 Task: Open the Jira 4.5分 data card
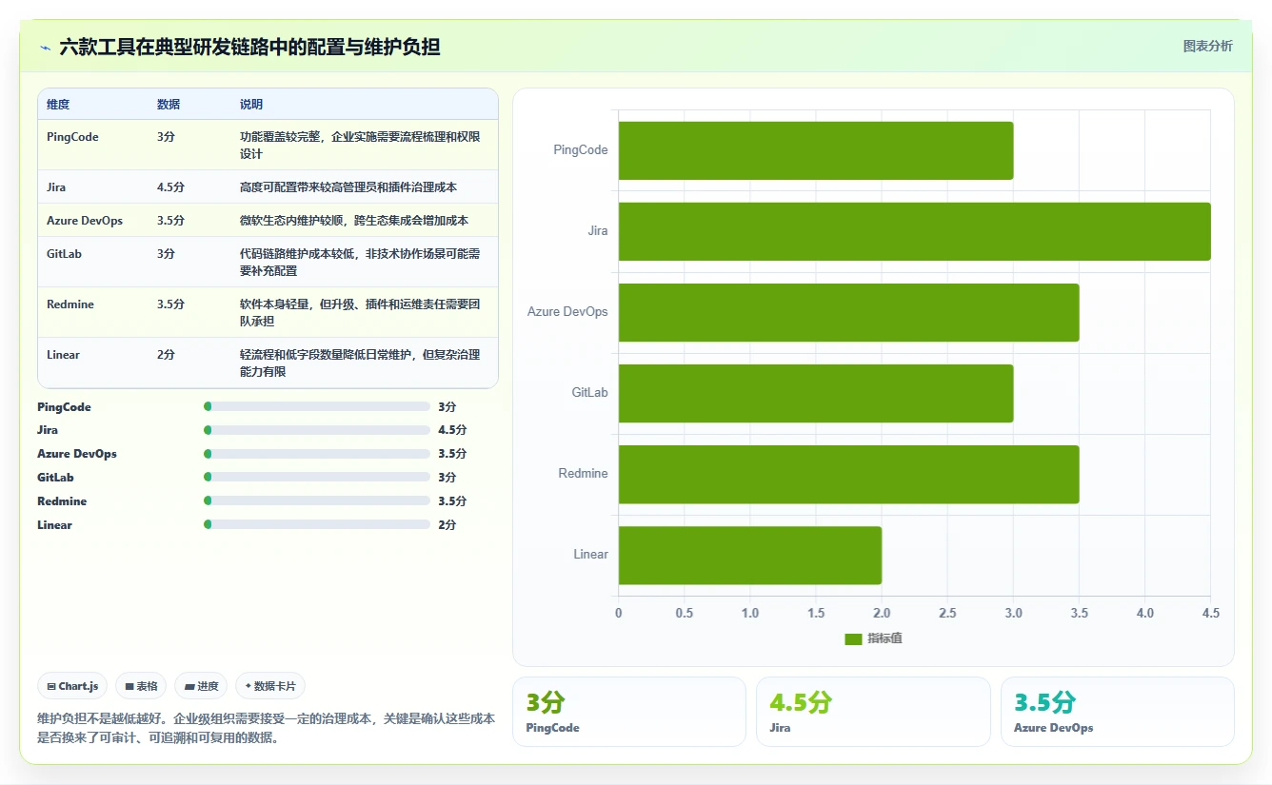(873, 712)
